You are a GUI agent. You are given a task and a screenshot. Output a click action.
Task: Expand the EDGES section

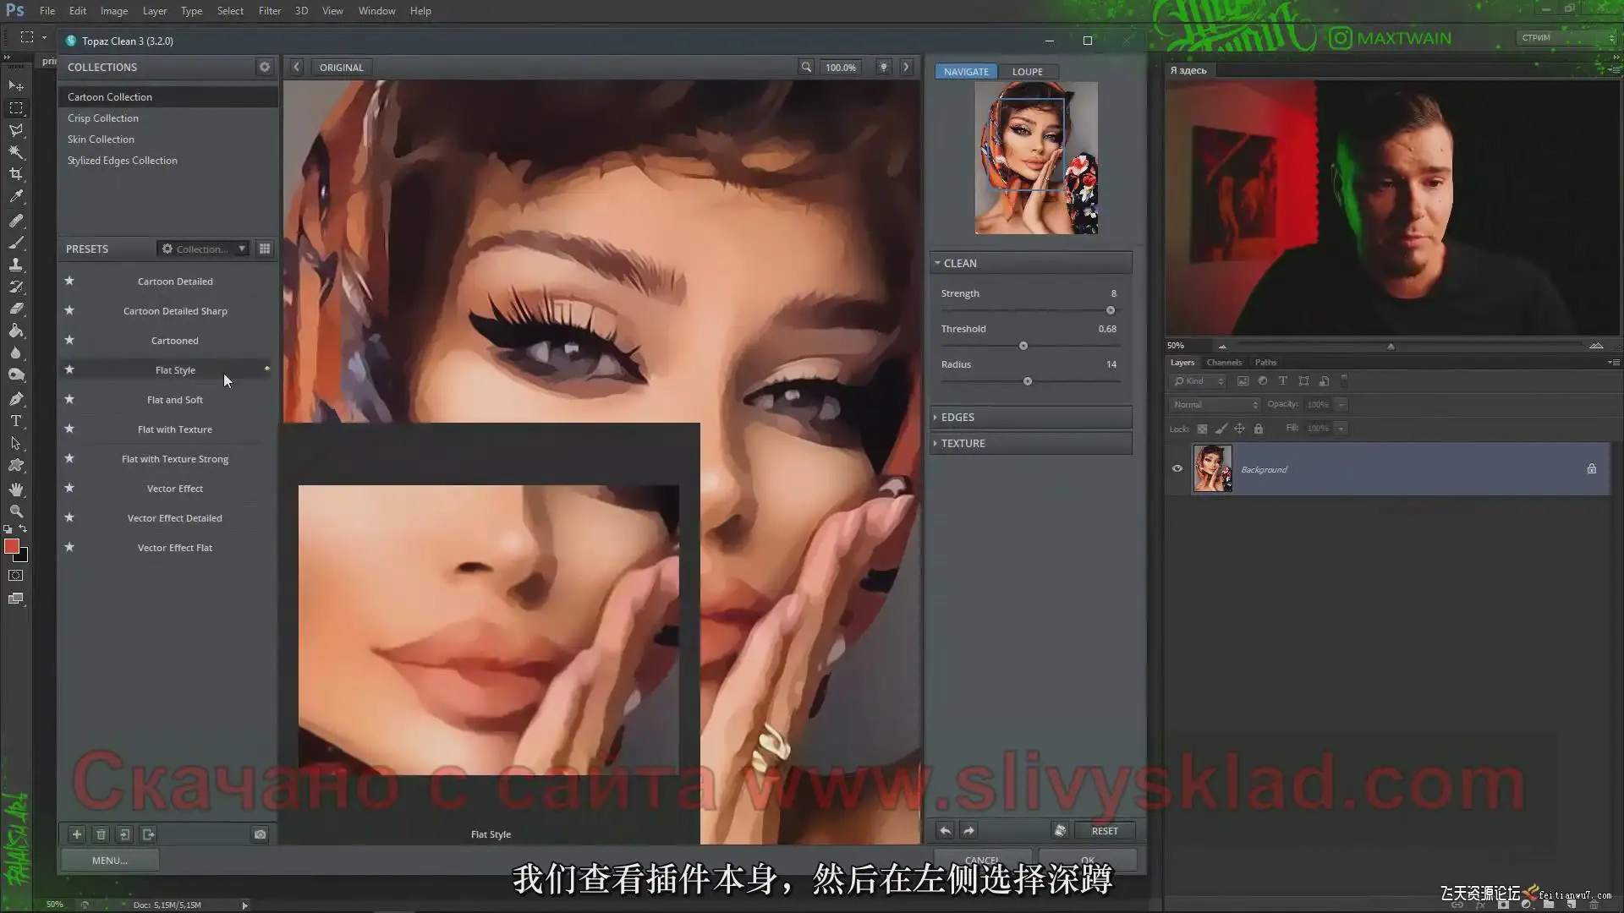[x=957, y=418]
